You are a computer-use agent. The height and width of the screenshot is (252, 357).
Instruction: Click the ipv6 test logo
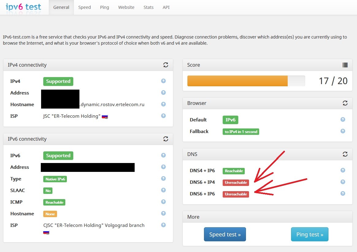click(x=23, y=7)
